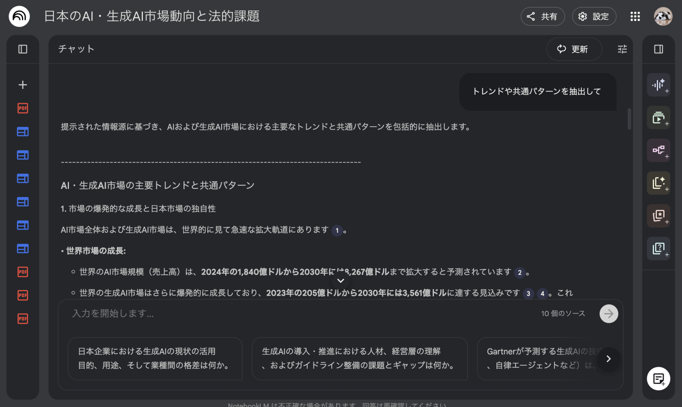Viewport: 682px width, 407px height.
Task: Open the Mind Map studio tool
Action: tap(658, 150)
